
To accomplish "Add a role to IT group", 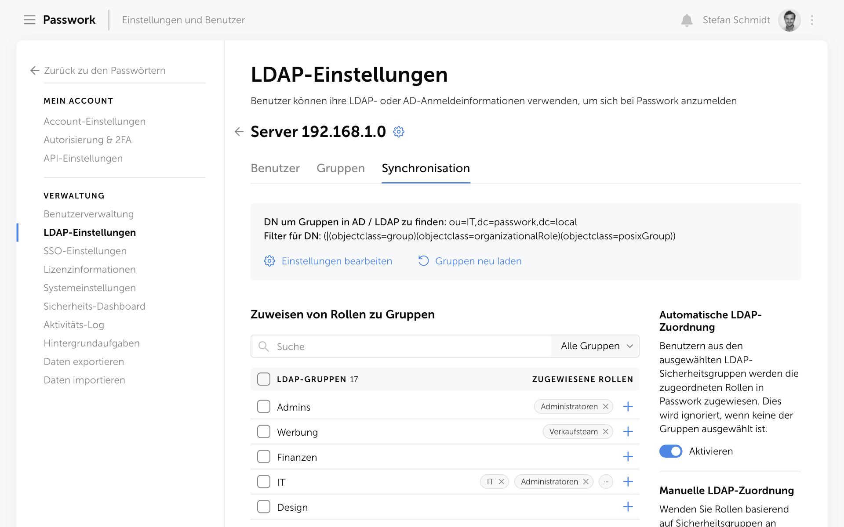I will coord(628,482).
